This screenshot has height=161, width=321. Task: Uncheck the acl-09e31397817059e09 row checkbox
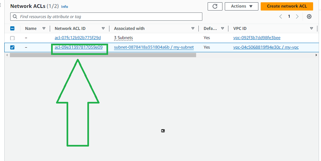pos(12,47)
